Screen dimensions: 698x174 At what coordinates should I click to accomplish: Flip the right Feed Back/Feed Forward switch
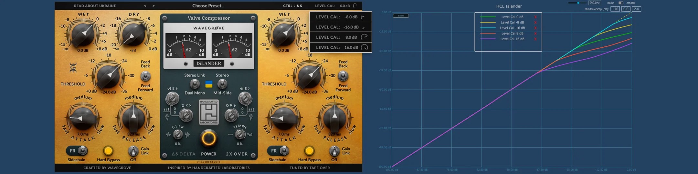coord(343,76)
